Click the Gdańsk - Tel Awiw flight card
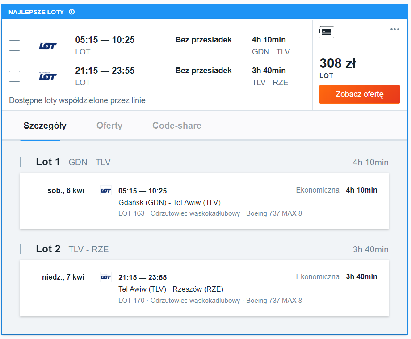The image size is (411, 339). (204, 201)
